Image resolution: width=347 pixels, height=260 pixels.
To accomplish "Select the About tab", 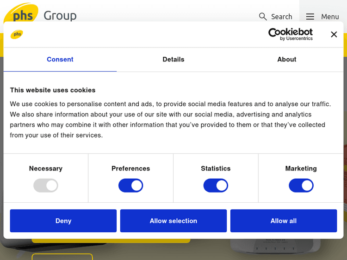I will 287,60.
